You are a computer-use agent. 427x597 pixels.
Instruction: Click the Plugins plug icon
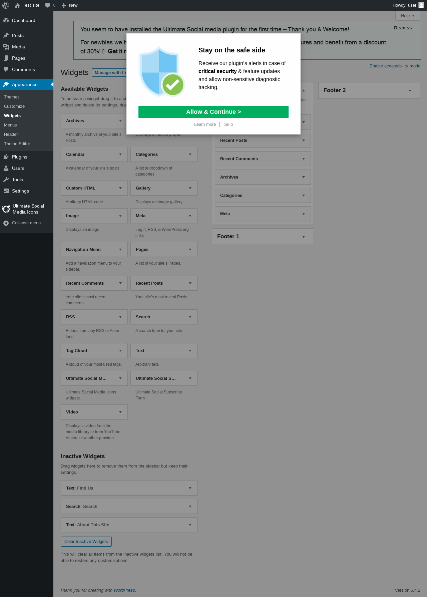pyautogui.click(x=6, y=157)
